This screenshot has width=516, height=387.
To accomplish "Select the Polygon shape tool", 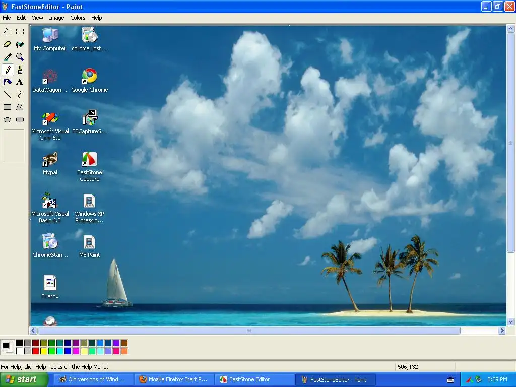I will [x=20, y=107].
